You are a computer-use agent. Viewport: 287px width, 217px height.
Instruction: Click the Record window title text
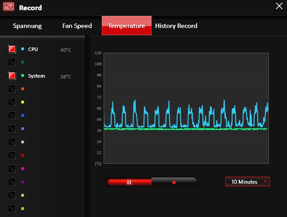[x=31, y=8]
